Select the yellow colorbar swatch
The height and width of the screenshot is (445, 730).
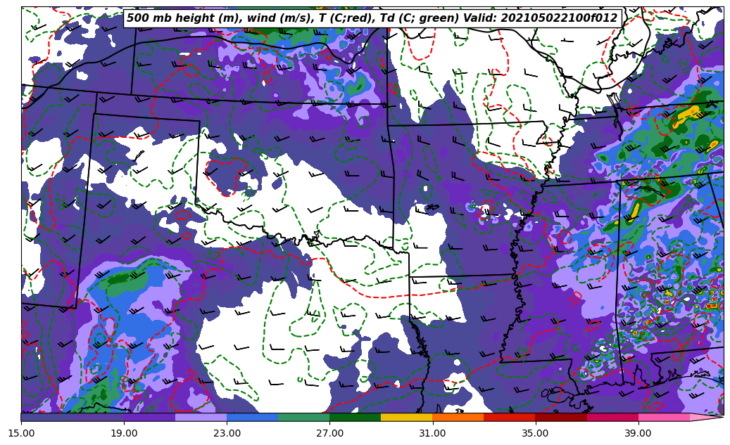[406, 417]
